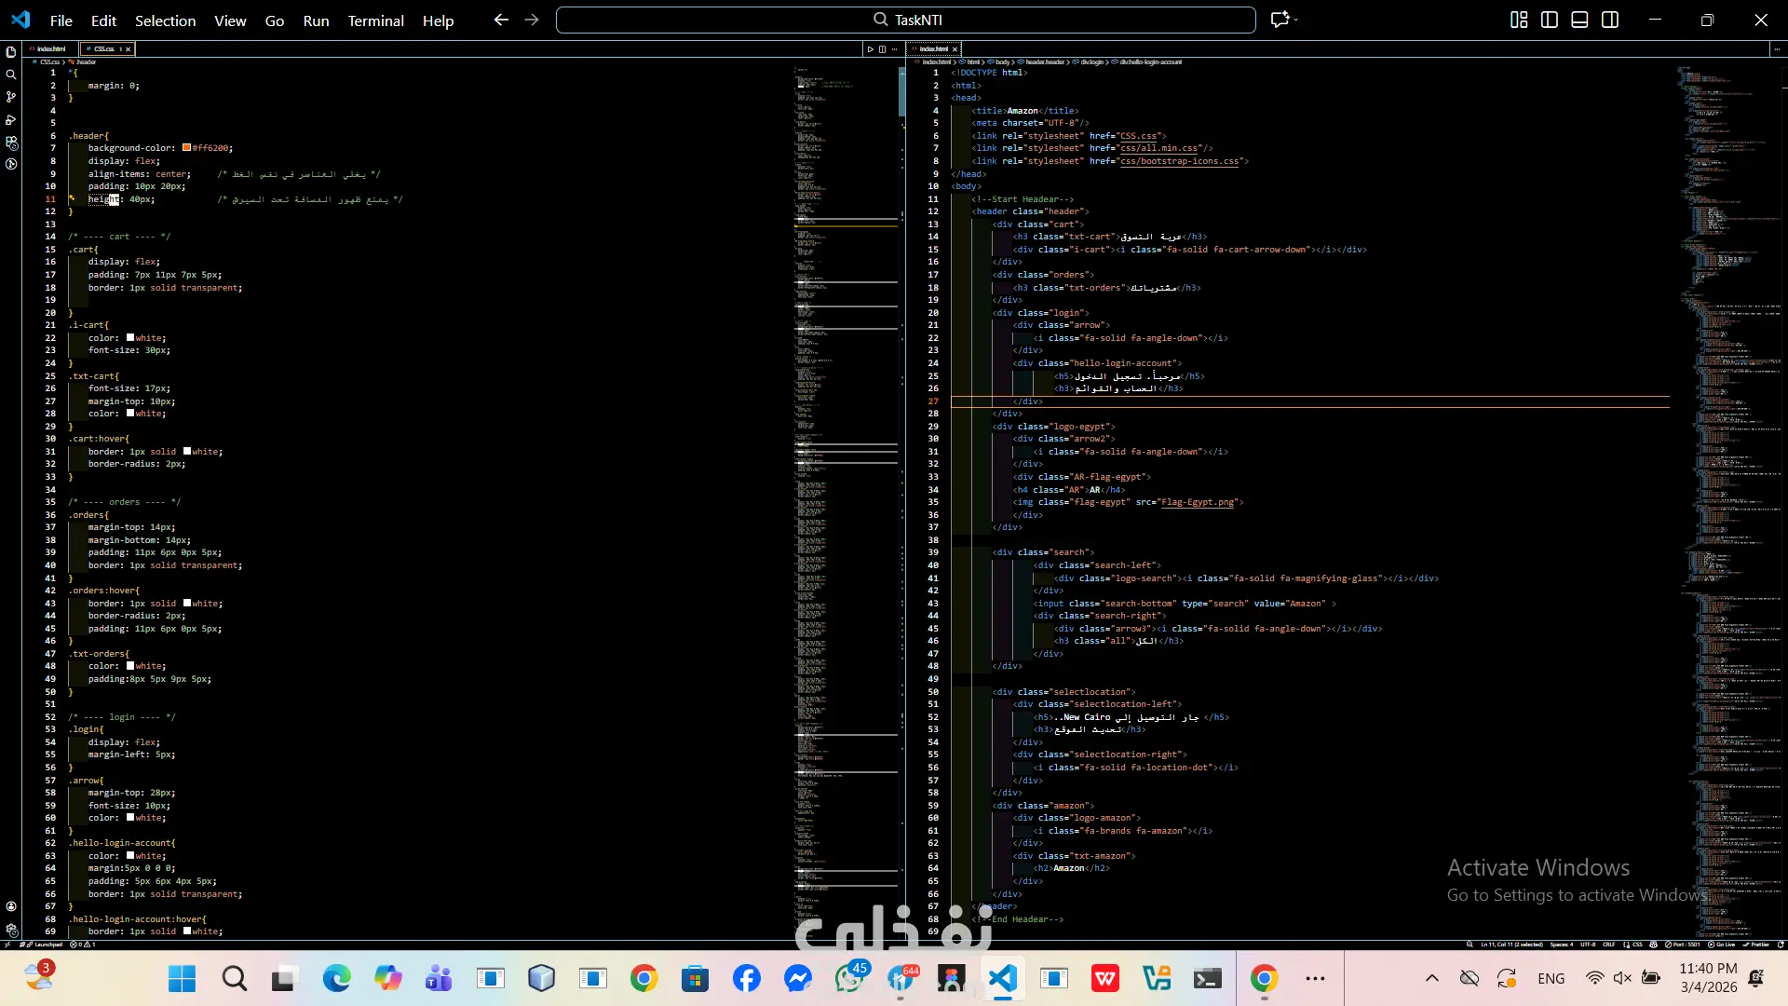The height and width of the screenshot is (1006, 1788).
Task: Click Go Live in status bar
Action: (1723, 945)
